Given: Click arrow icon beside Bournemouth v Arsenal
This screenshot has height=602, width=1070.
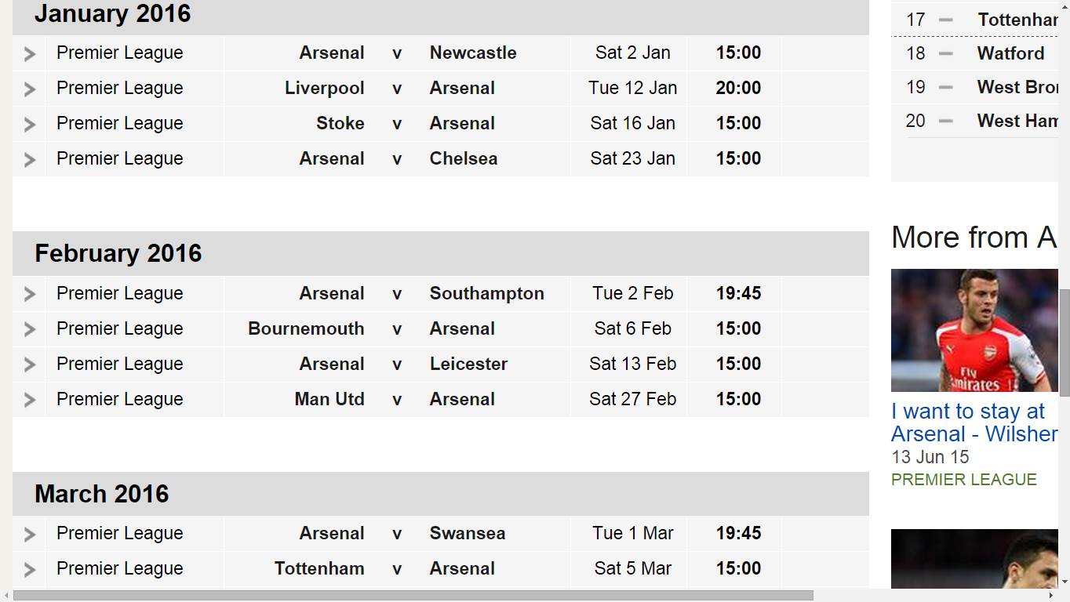Looking at the screenshot, I should (x=30, y=330).
